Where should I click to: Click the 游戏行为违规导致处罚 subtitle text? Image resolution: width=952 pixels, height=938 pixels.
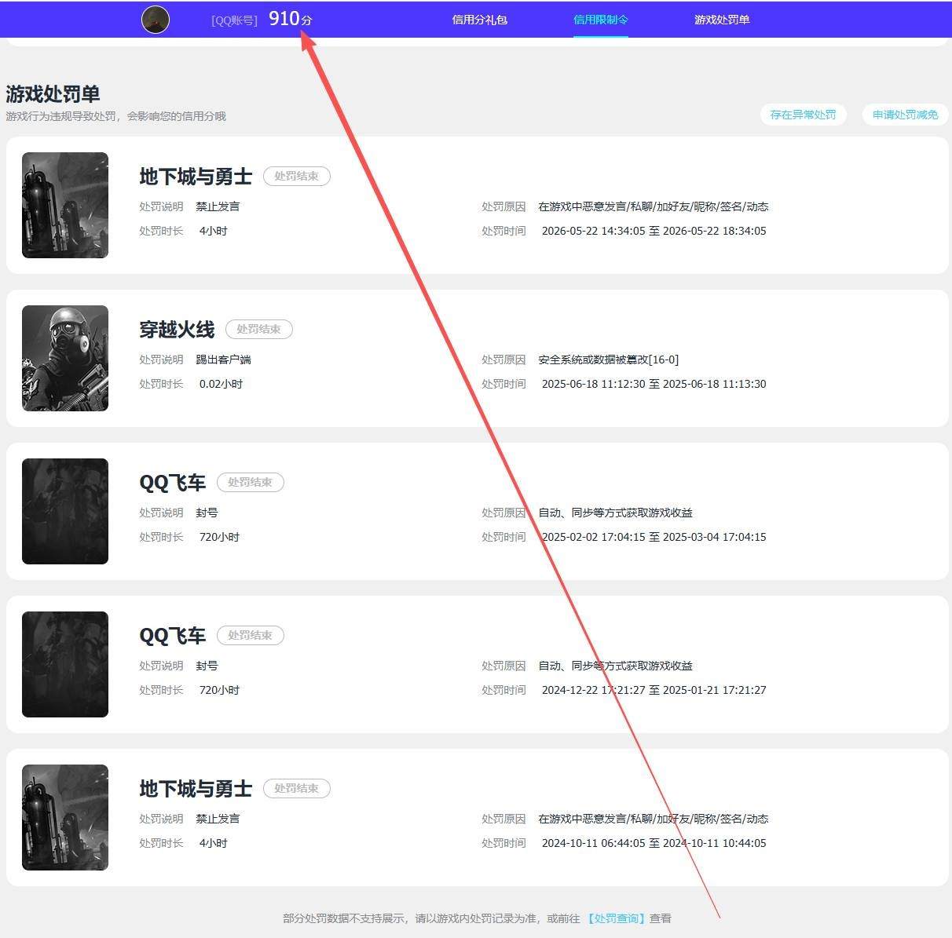[115, 116]
